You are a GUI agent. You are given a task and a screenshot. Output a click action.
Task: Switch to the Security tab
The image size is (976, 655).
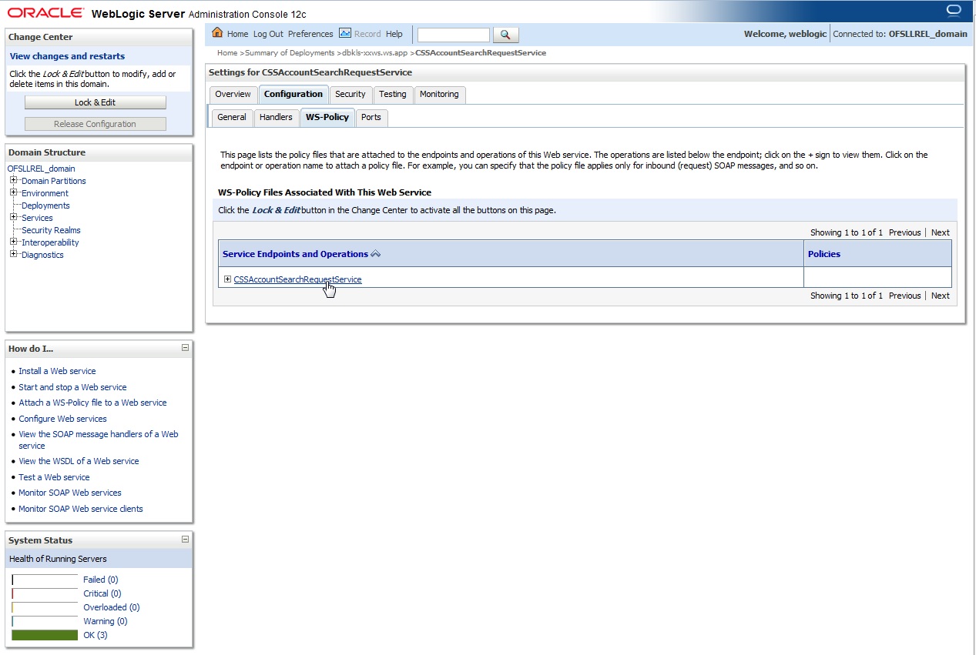(350, 94)
